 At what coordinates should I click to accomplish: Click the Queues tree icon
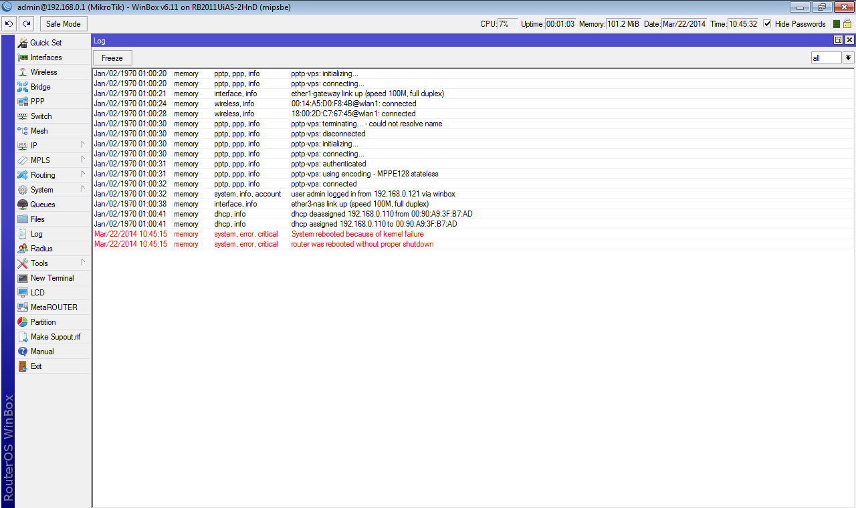23,205
